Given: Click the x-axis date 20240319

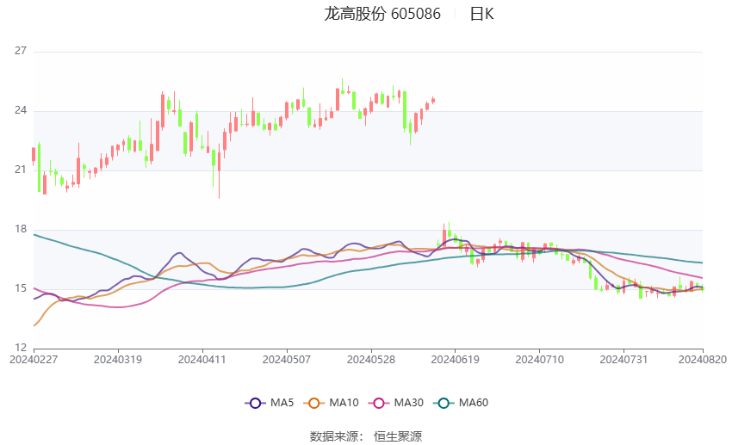Looking at the screenshot, I should point(118,360).
